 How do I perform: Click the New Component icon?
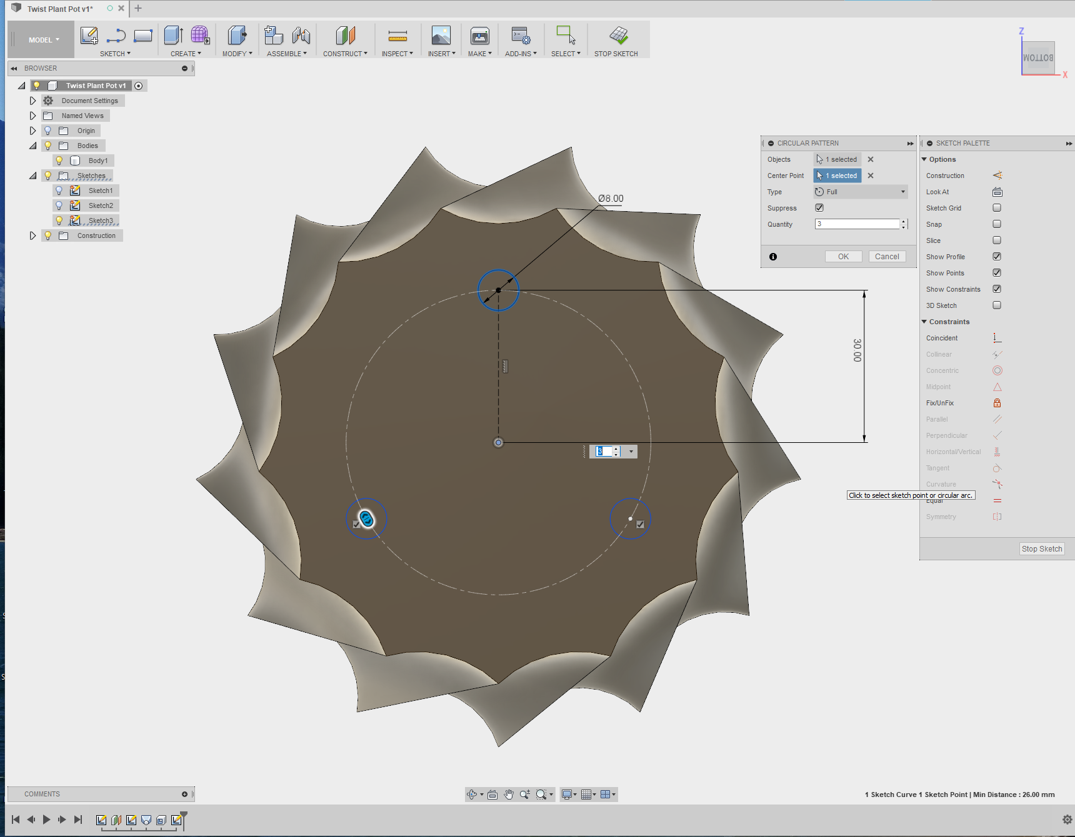(x=273, y=36)
